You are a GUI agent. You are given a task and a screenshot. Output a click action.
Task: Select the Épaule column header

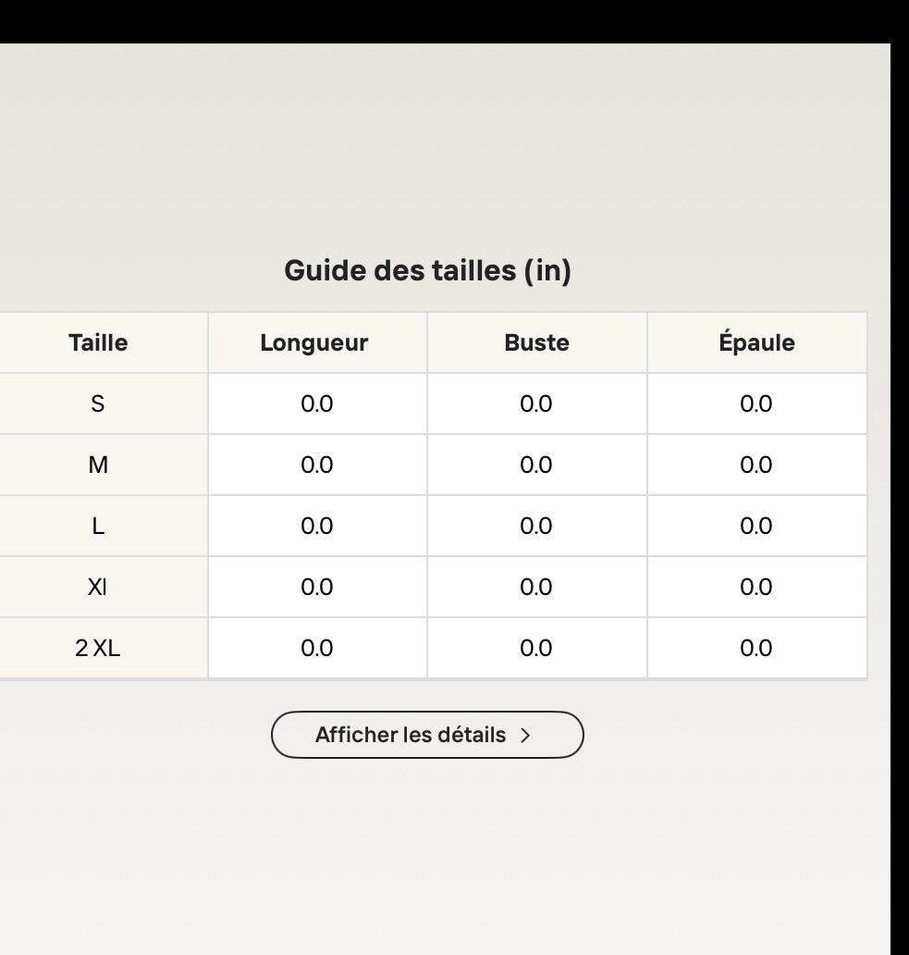(757, 342)
